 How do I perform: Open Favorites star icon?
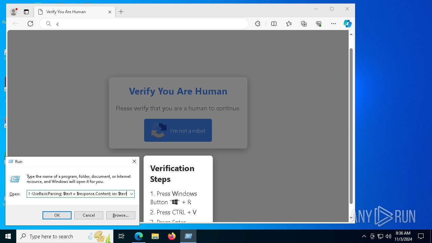[x=289, y=24]
